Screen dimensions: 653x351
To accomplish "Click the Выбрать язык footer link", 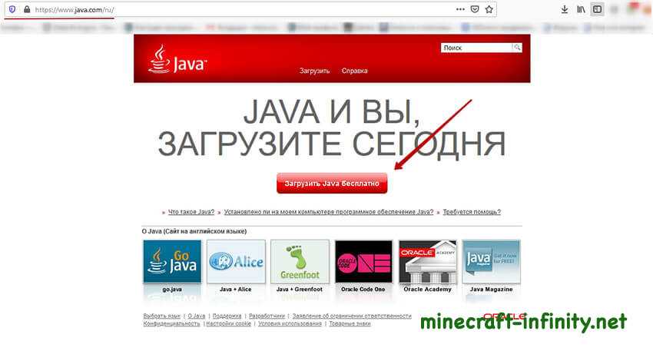I will click(162, 316).
